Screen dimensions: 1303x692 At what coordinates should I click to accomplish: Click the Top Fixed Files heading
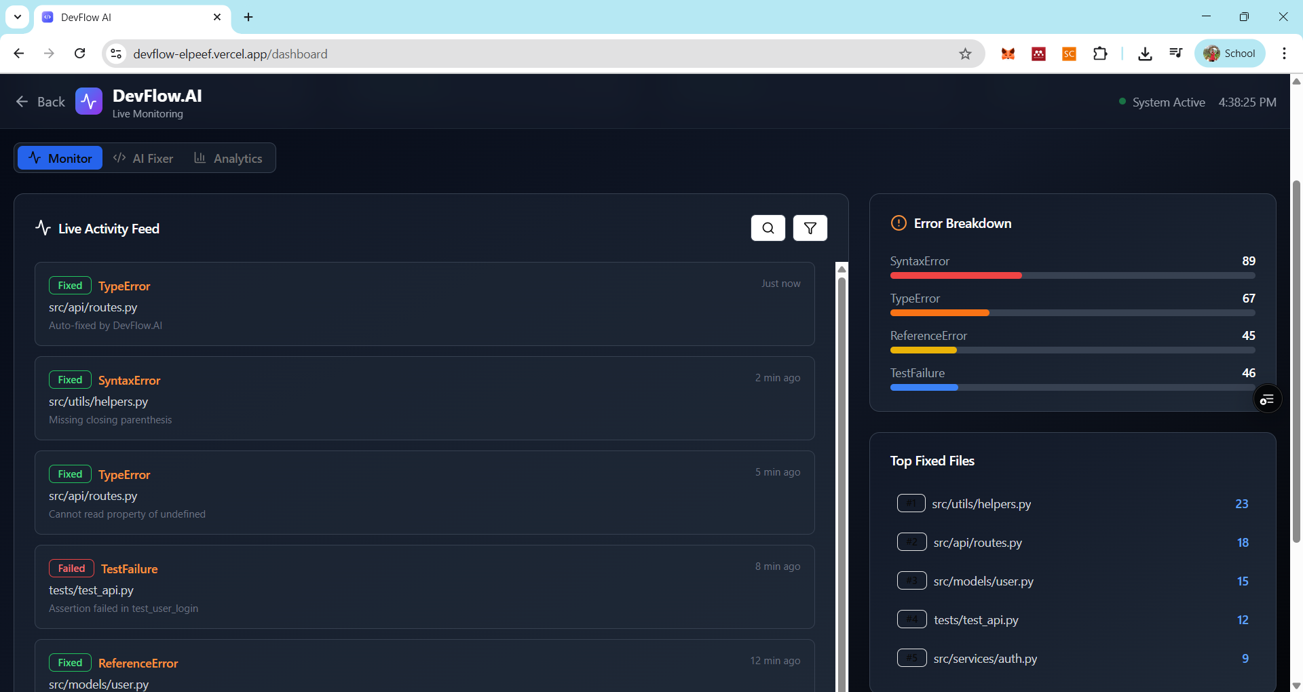[x=932, y=461]
